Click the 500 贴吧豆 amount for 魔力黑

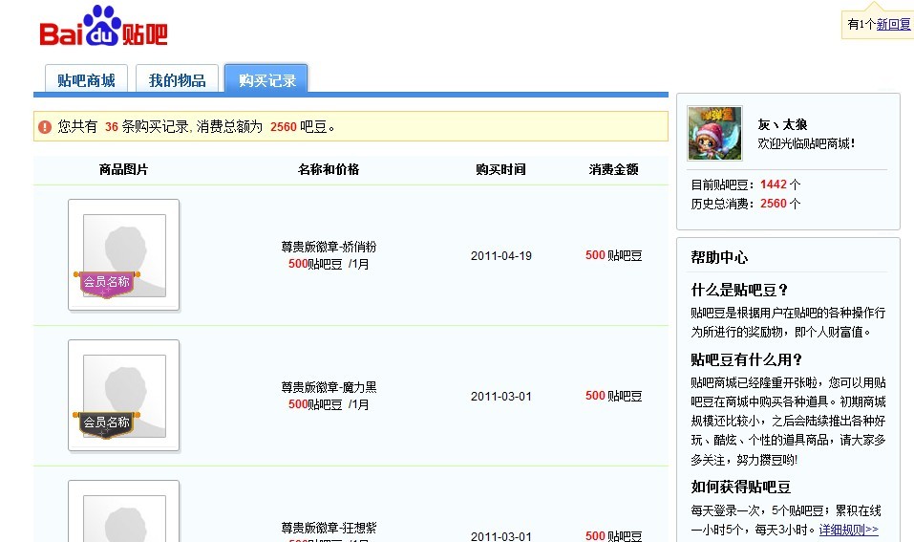point(614,396)
